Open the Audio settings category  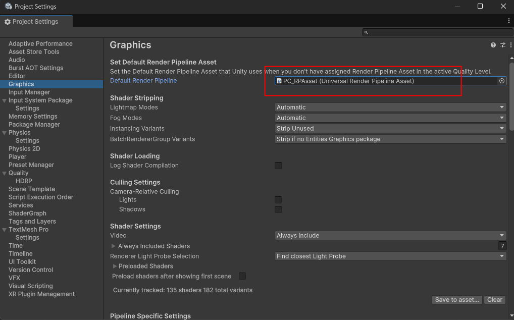(x=17, y=60)
